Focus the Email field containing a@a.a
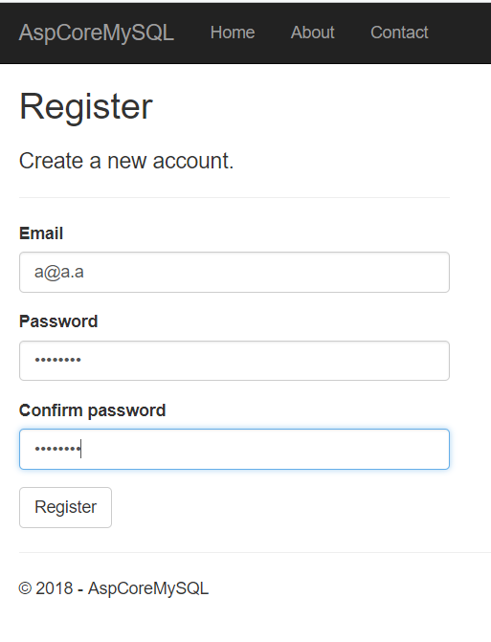 coord(234,273)
